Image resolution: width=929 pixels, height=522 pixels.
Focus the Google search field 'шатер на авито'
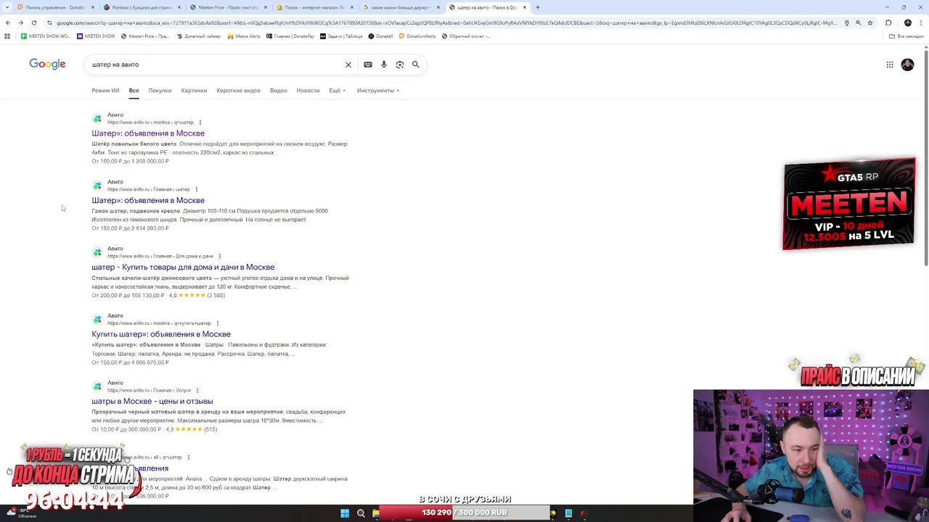pyautogui.click(x=214, y=65)
